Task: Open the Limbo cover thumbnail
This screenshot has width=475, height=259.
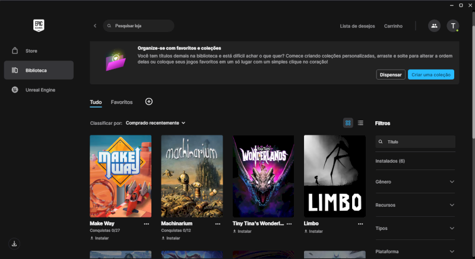Action: click(335, 176)
